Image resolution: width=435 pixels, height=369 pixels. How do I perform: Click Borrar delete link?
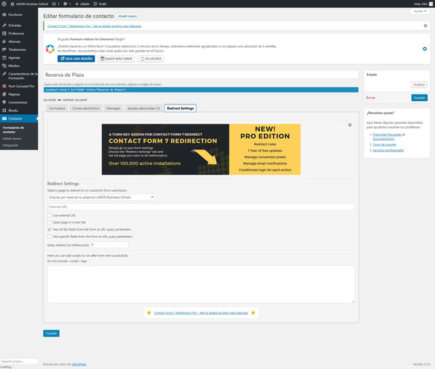pyautogui.click(x=370, y=98)
